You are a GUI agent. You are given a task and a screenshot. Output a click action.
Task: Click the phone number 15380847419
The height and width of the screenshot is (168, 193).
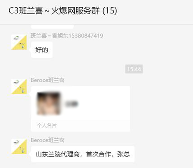tap(86, 36)
